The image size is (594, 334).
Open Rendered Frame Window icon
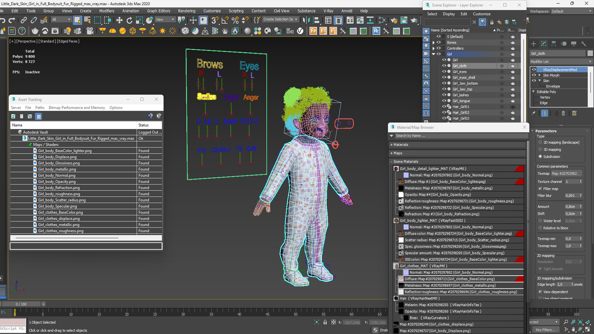404,20
